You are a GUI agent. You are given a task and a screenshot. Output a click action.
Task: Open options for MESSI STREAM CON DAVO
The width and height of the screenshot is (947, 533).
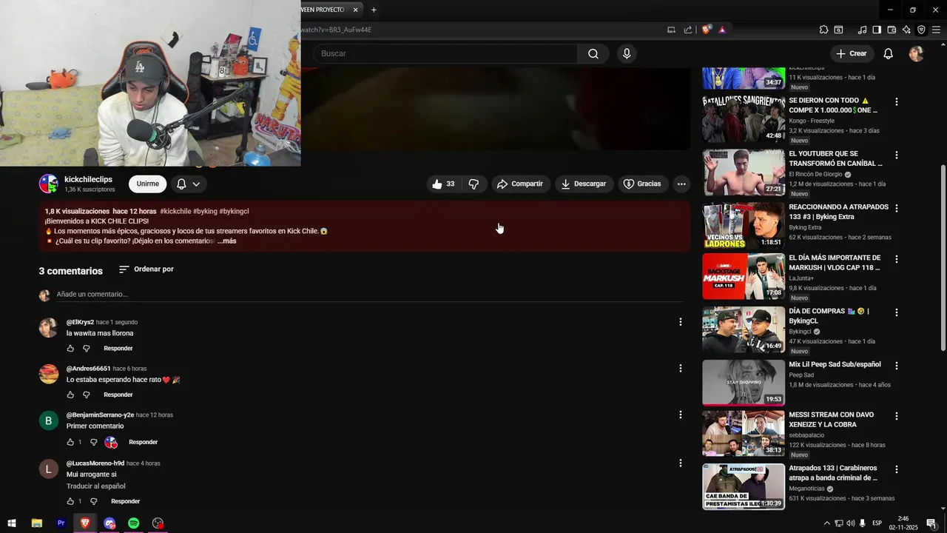[x=897, y=417]
